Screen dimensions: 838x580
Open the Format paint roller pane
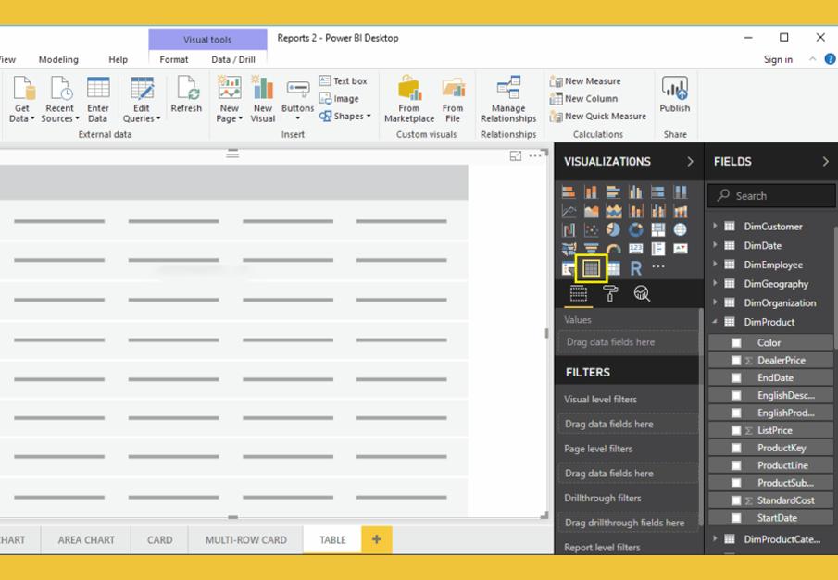pyautogui.click(x=610, y=294)
